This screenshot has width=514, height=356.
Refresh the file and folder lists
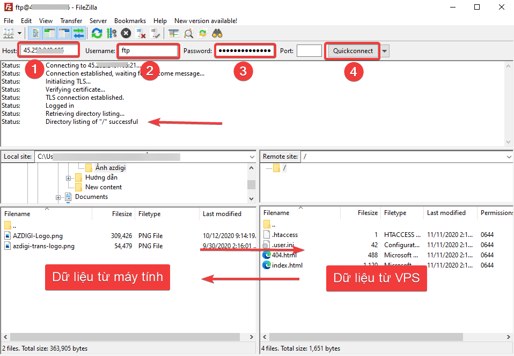click(x=97, y=33)
